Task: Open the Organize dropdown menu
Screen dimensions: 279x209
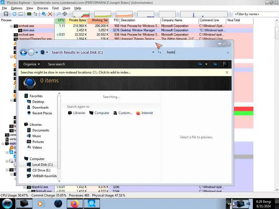Action: (x=32, y=64)
